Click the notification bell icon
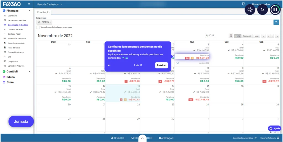Image resolution: width=283 pixels, height=142 pixels. tap(243, 4)
